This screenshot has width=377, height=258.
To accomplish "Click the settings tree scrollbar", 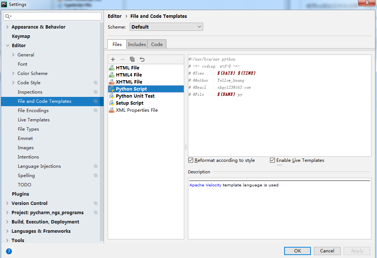I will pos(102,132).
